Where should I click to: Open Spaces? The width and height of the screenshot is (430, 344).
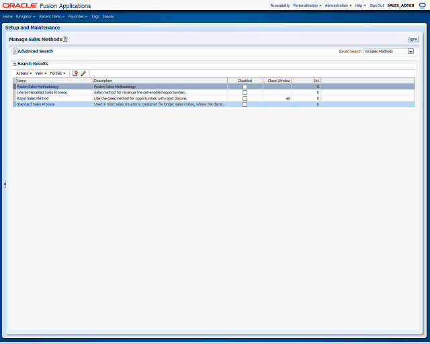108,16
